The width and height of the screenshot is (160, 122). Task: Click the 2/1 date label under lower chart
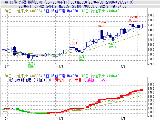(x=7, y=119)
